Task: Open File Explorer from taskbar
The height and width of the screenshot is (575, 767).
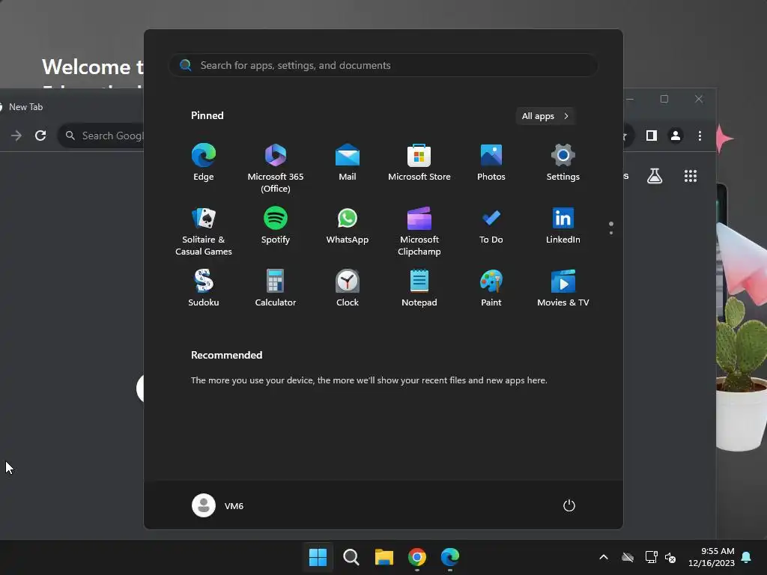Action: click(x=384, y=557)
